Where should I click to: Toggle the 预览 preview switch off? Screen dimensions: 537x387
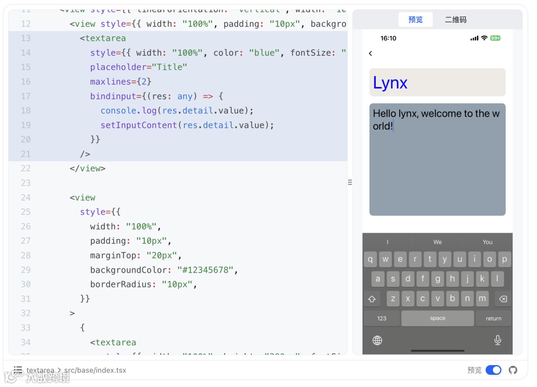[x=494, y=370]
